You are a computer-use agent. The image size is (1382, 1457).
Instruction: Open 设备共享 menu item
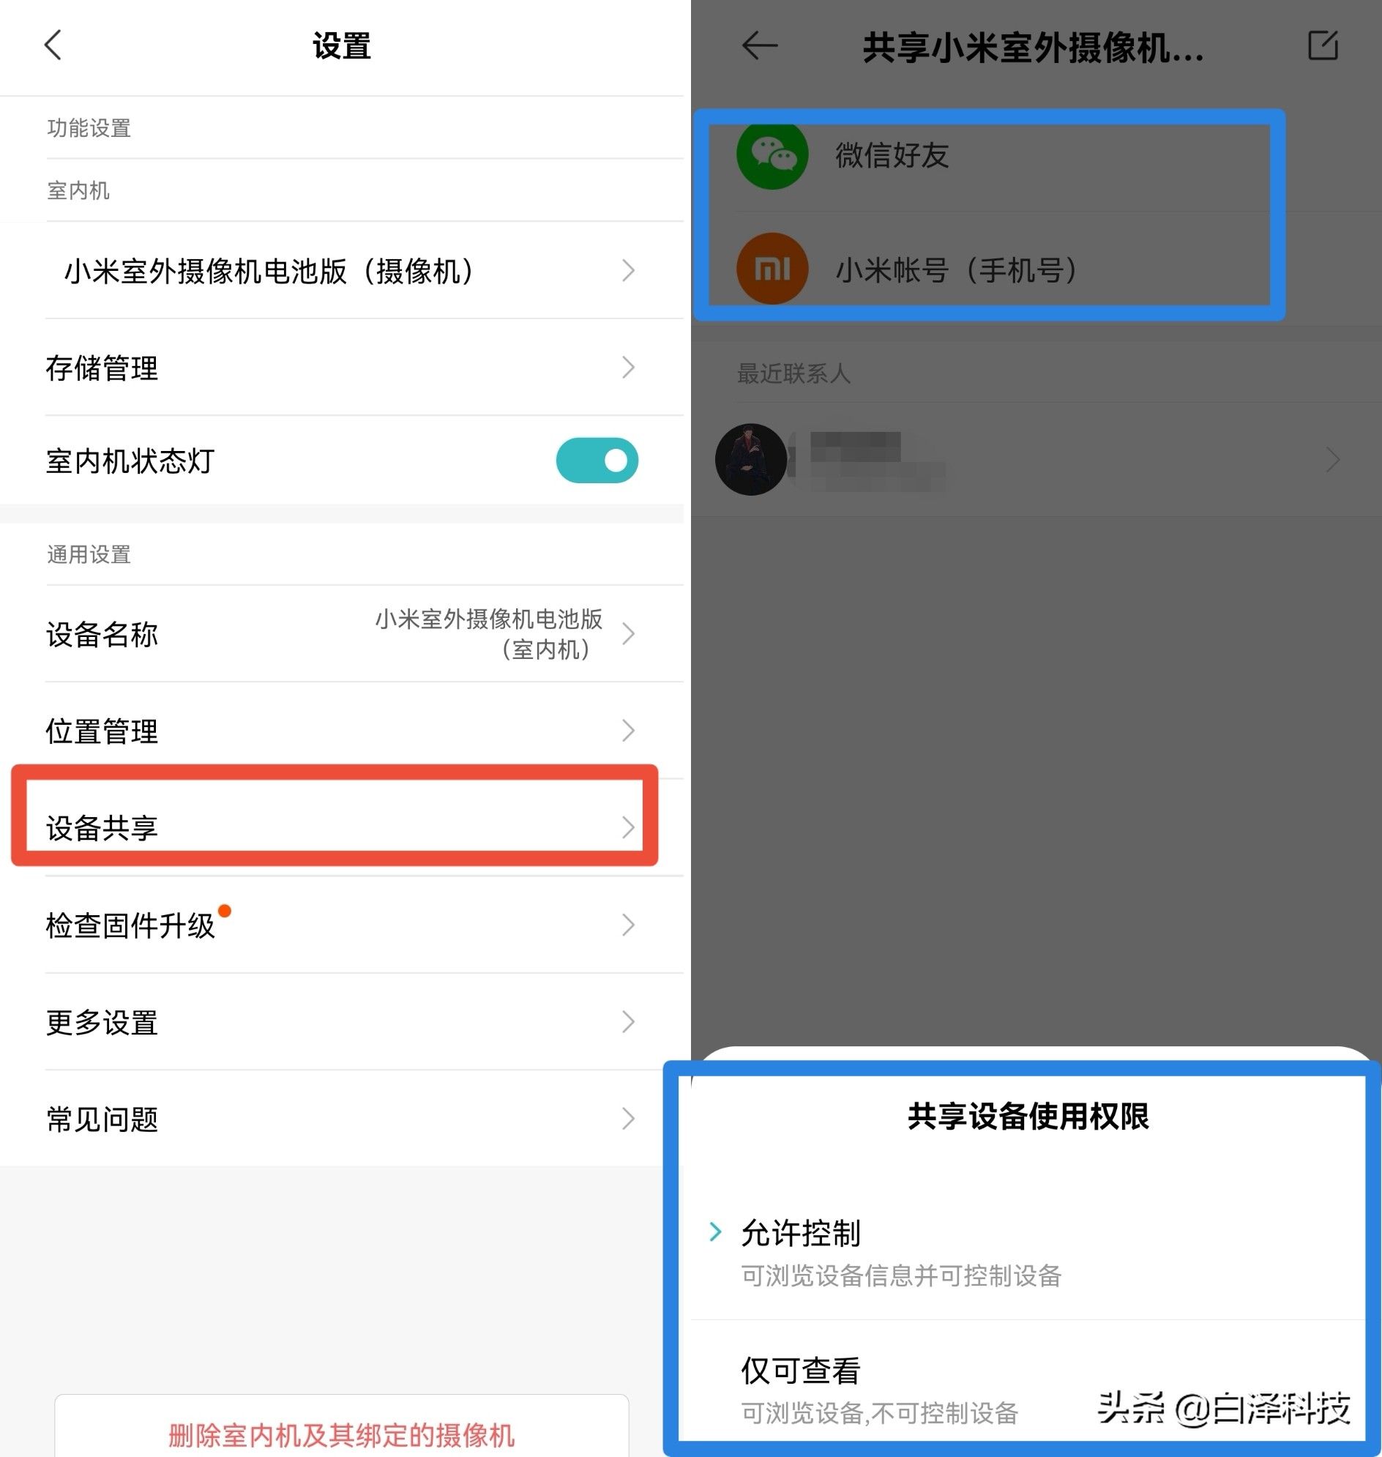342,827
